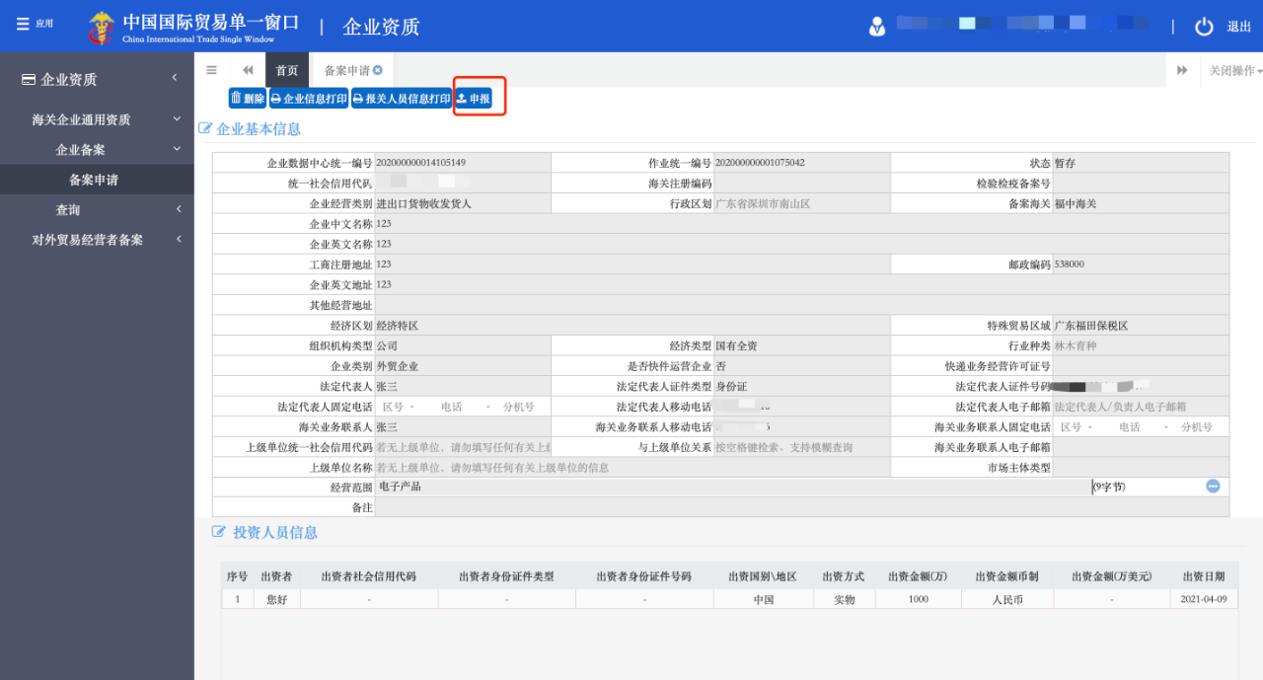
Task: Expand the 查询 sidebar menu
Action: [x=97, y=209]
